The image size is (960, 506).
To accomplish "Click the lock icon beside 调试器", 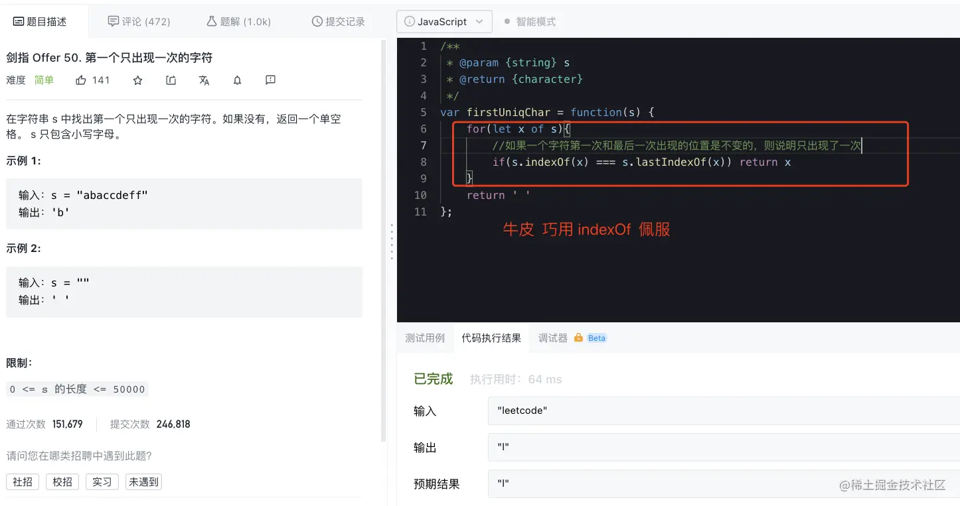I will click(578, 338).
